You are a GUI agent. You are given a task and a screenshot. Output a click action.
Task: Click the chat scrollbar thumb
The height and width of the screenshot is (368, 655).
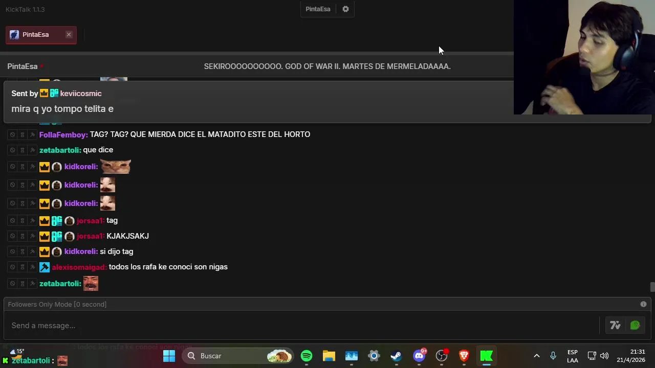652,287
